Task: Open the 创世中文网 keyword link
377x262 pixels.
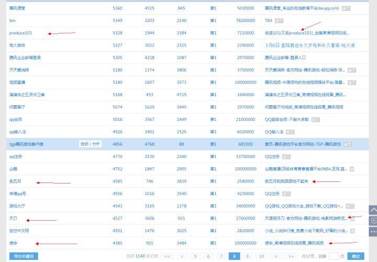Action: tap(19, 231)
